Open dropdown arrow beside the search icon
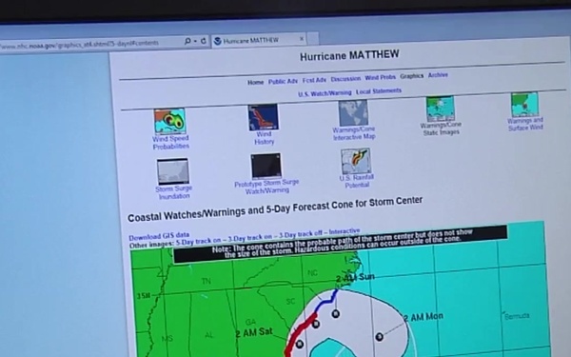This screenshot has width=571, height=357. click(x=195, y=41)
